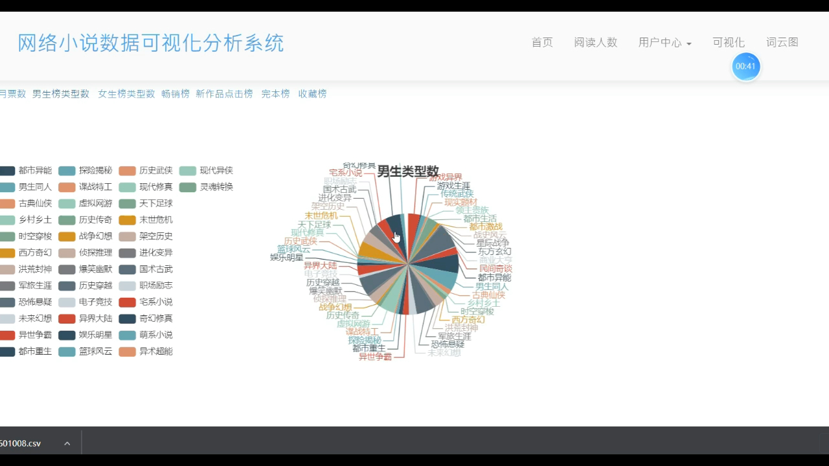Select the 乡村乡土 legend entry text
This screenshot has width=829, height=466.
pos(35,220)
